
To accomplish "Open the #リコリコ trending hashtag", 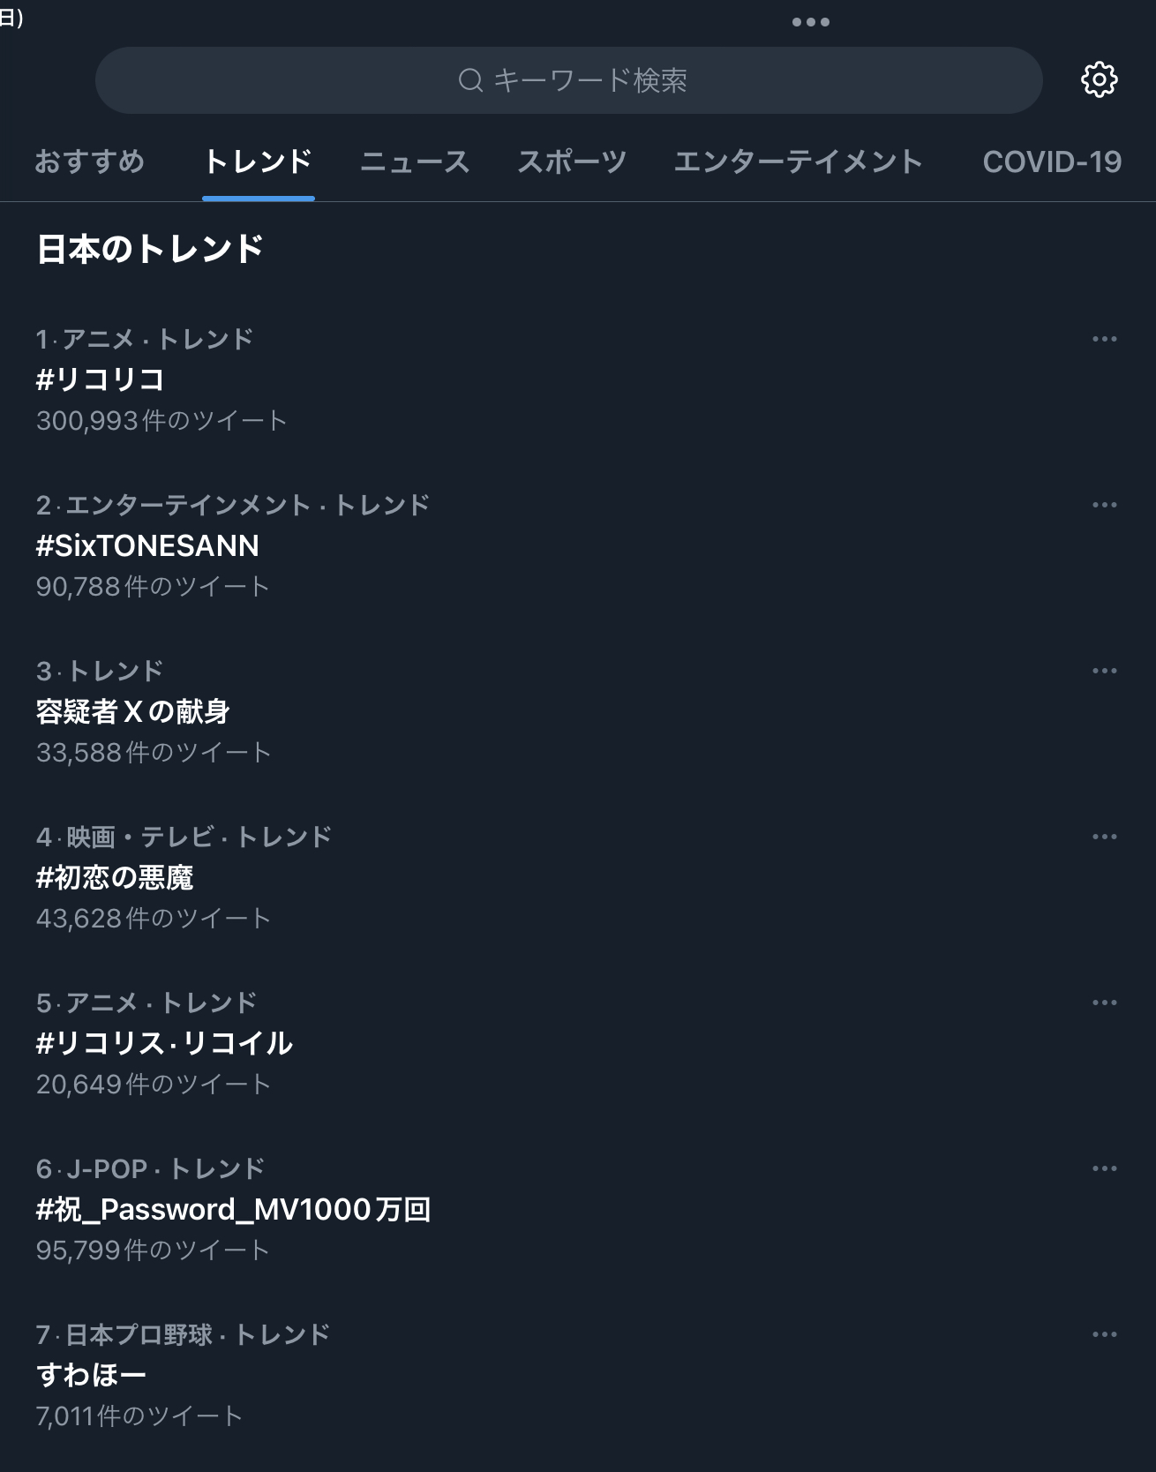I will pyautogui.click(x=101, y=379).
